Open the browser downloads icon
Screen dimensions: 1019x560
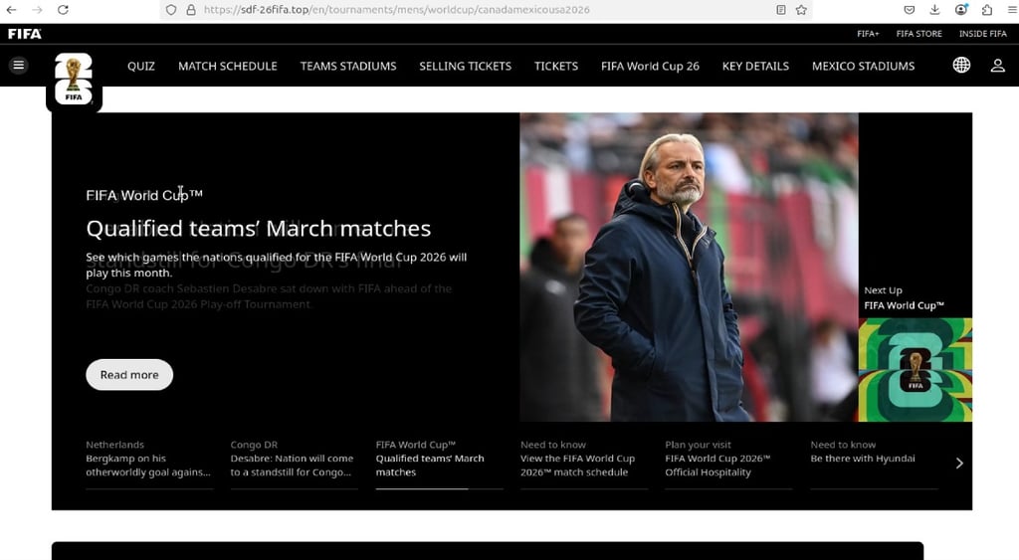tap(934, 10)
